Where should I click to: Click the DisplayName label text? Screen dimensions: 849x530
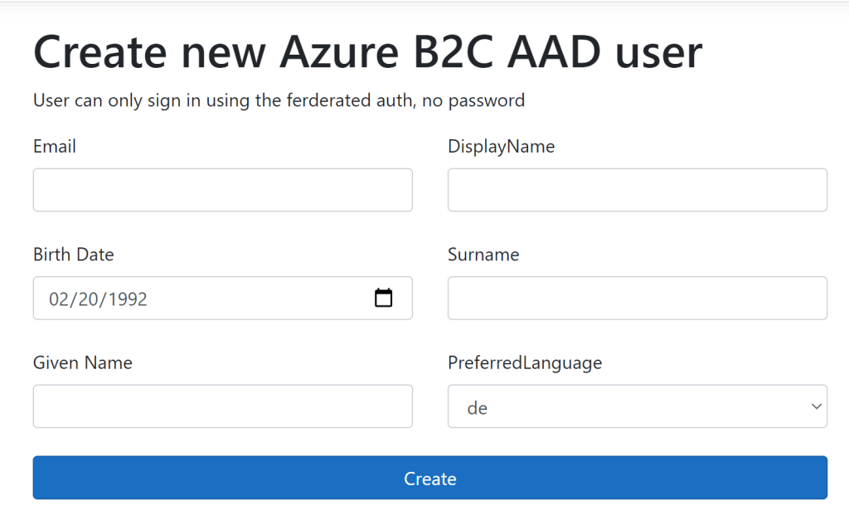501,147
